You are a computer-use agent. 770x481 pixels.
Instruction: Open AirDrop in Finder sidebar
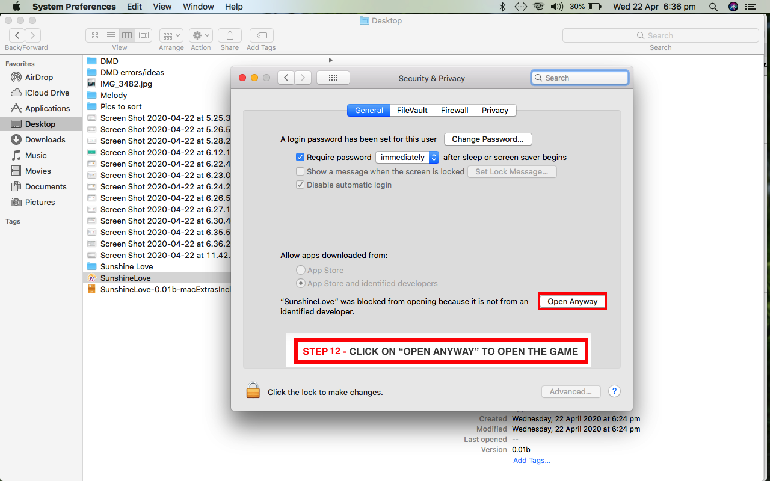coord(39,77)
